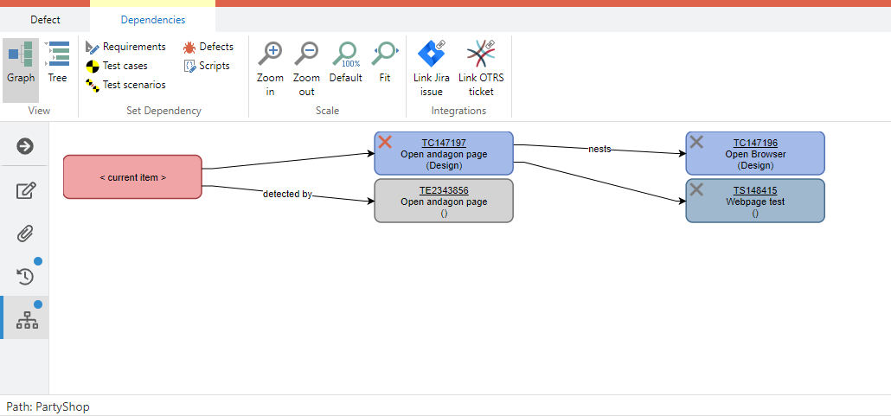Open the edit details sidebar icon
The height and width of the screenshot is (416, 891).
(x=25, y=190)
